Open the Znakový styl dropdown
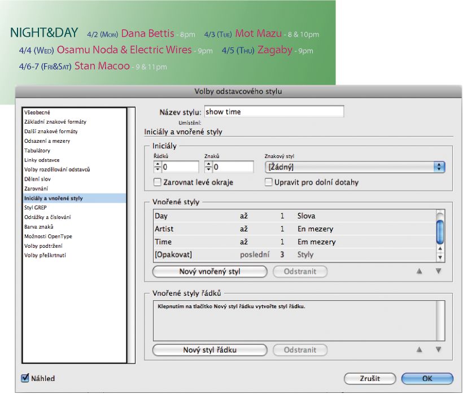The image size is (463, 394). point(355,167)
